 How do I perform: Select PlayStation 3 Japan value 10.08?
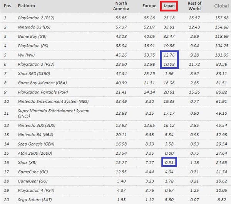[169, 64]
